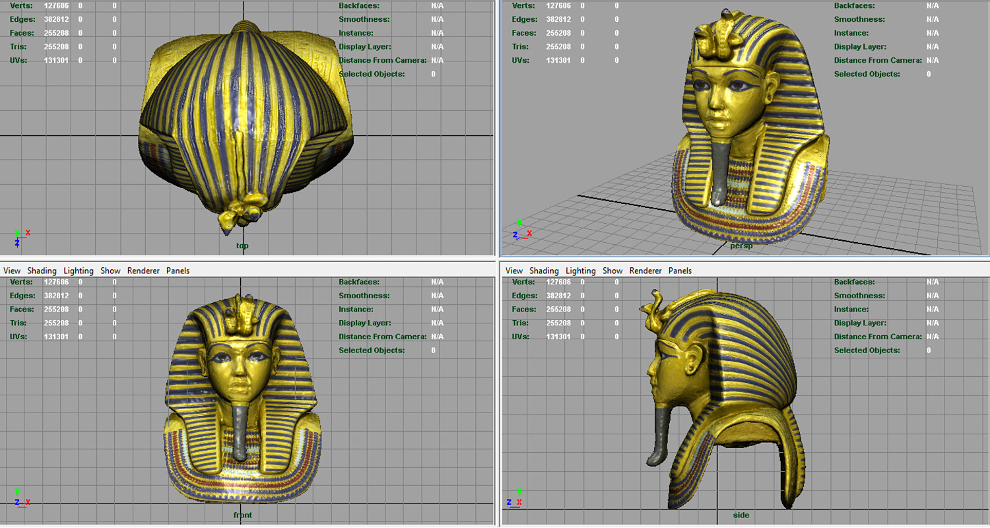Screen dimensions: 990x528
Task: Click the Edges value 382812 in the top viewport
Action: pos(56,19)
